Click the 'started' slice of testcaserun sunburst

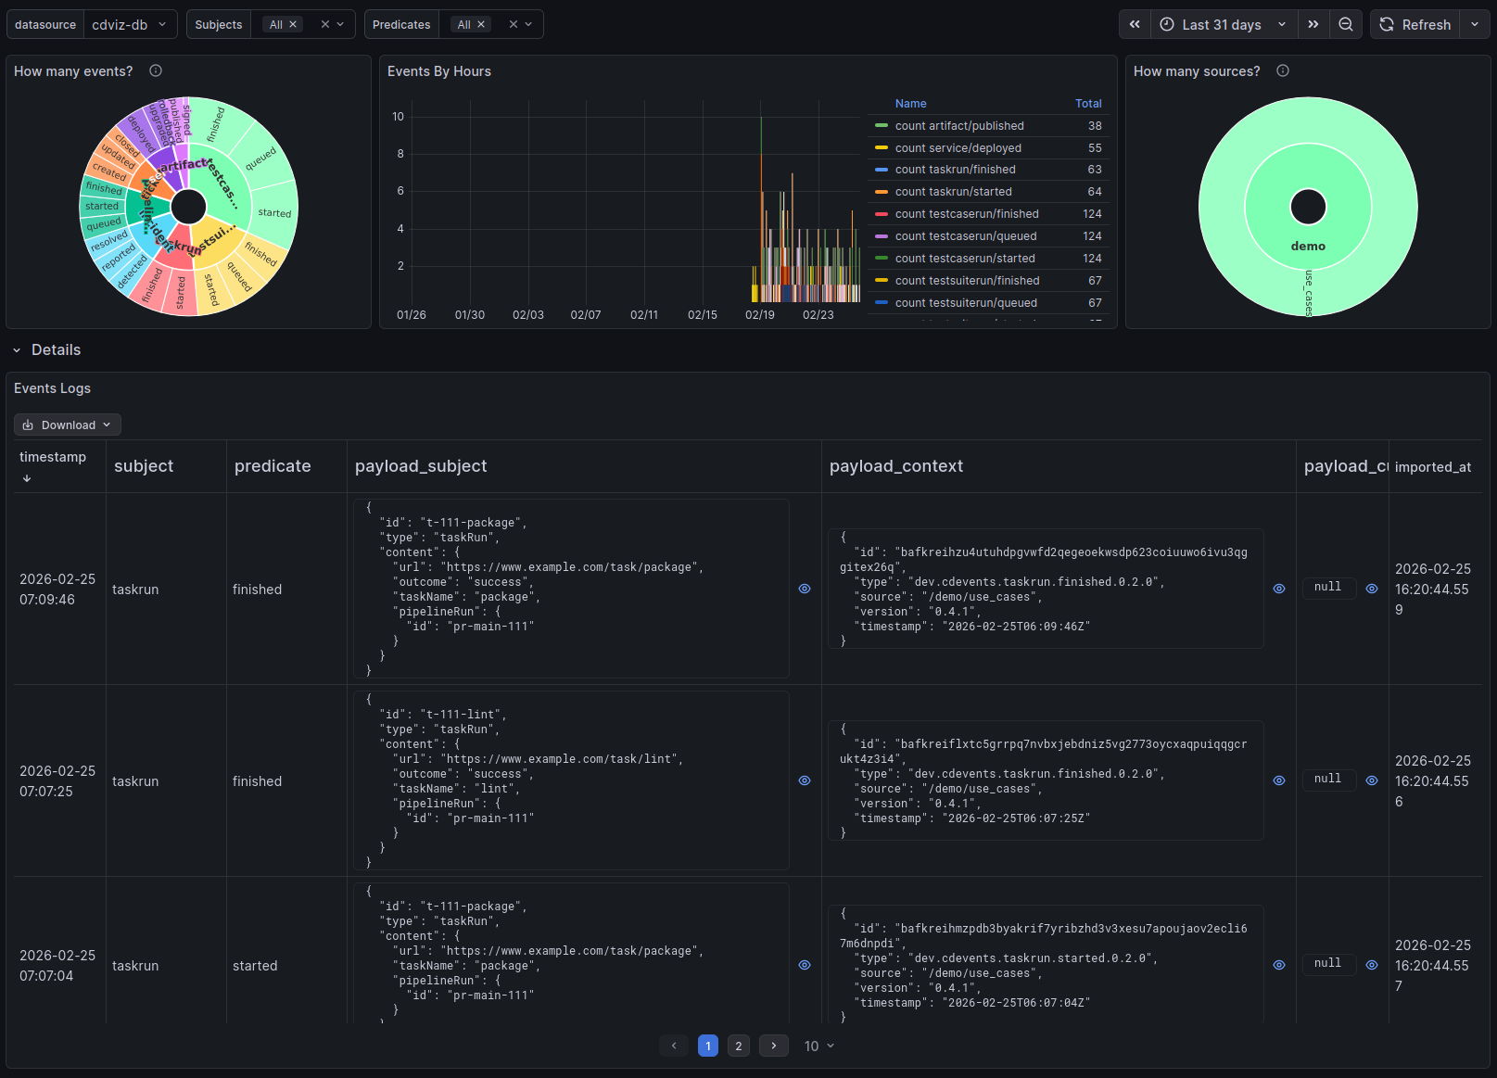(x=274, y=212)
